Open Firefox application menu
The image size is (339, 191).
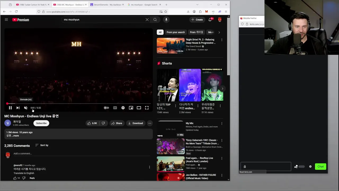pyautogui.click(x=226, y=11)
